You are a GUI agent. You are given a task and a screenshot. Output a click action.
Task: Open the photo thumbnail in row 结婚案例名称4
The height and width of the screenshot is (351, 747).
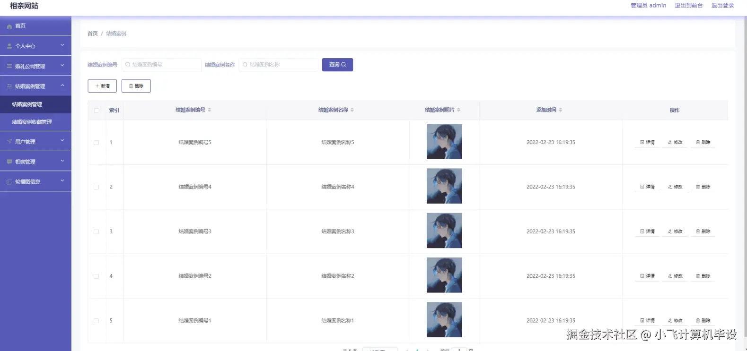coord(444,186)
